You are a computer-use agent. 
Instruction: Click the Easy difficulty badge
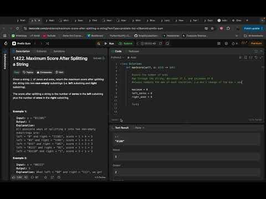click(x=17, y=72)
